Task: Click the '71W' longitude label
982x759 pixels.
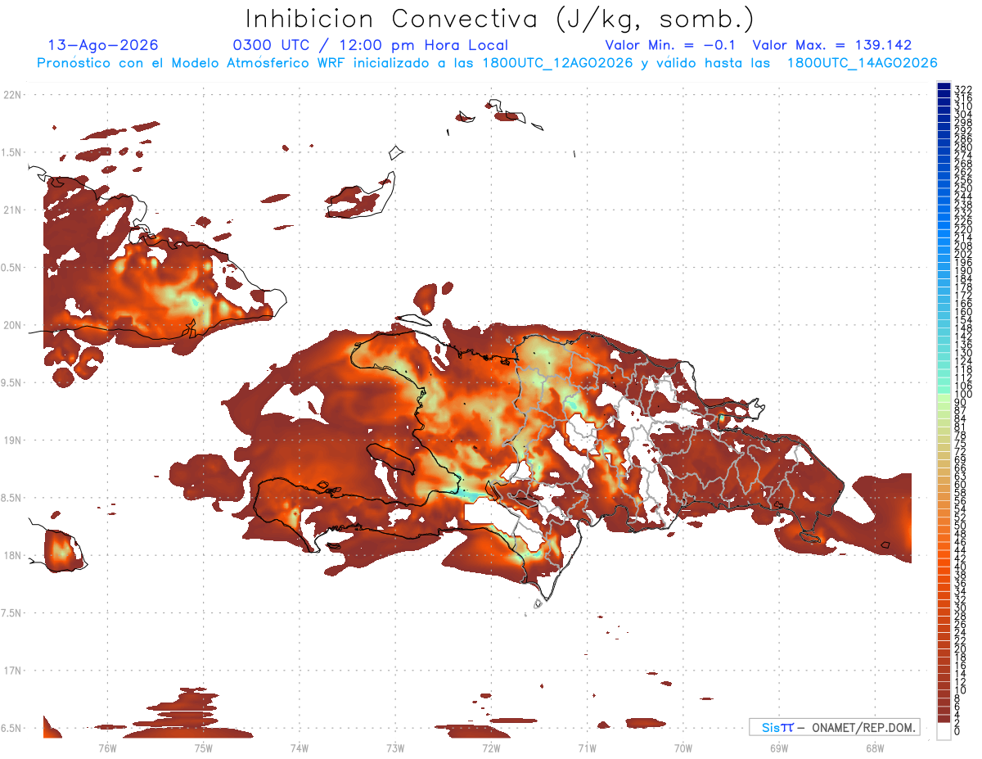Action: [x=587, y=748]
